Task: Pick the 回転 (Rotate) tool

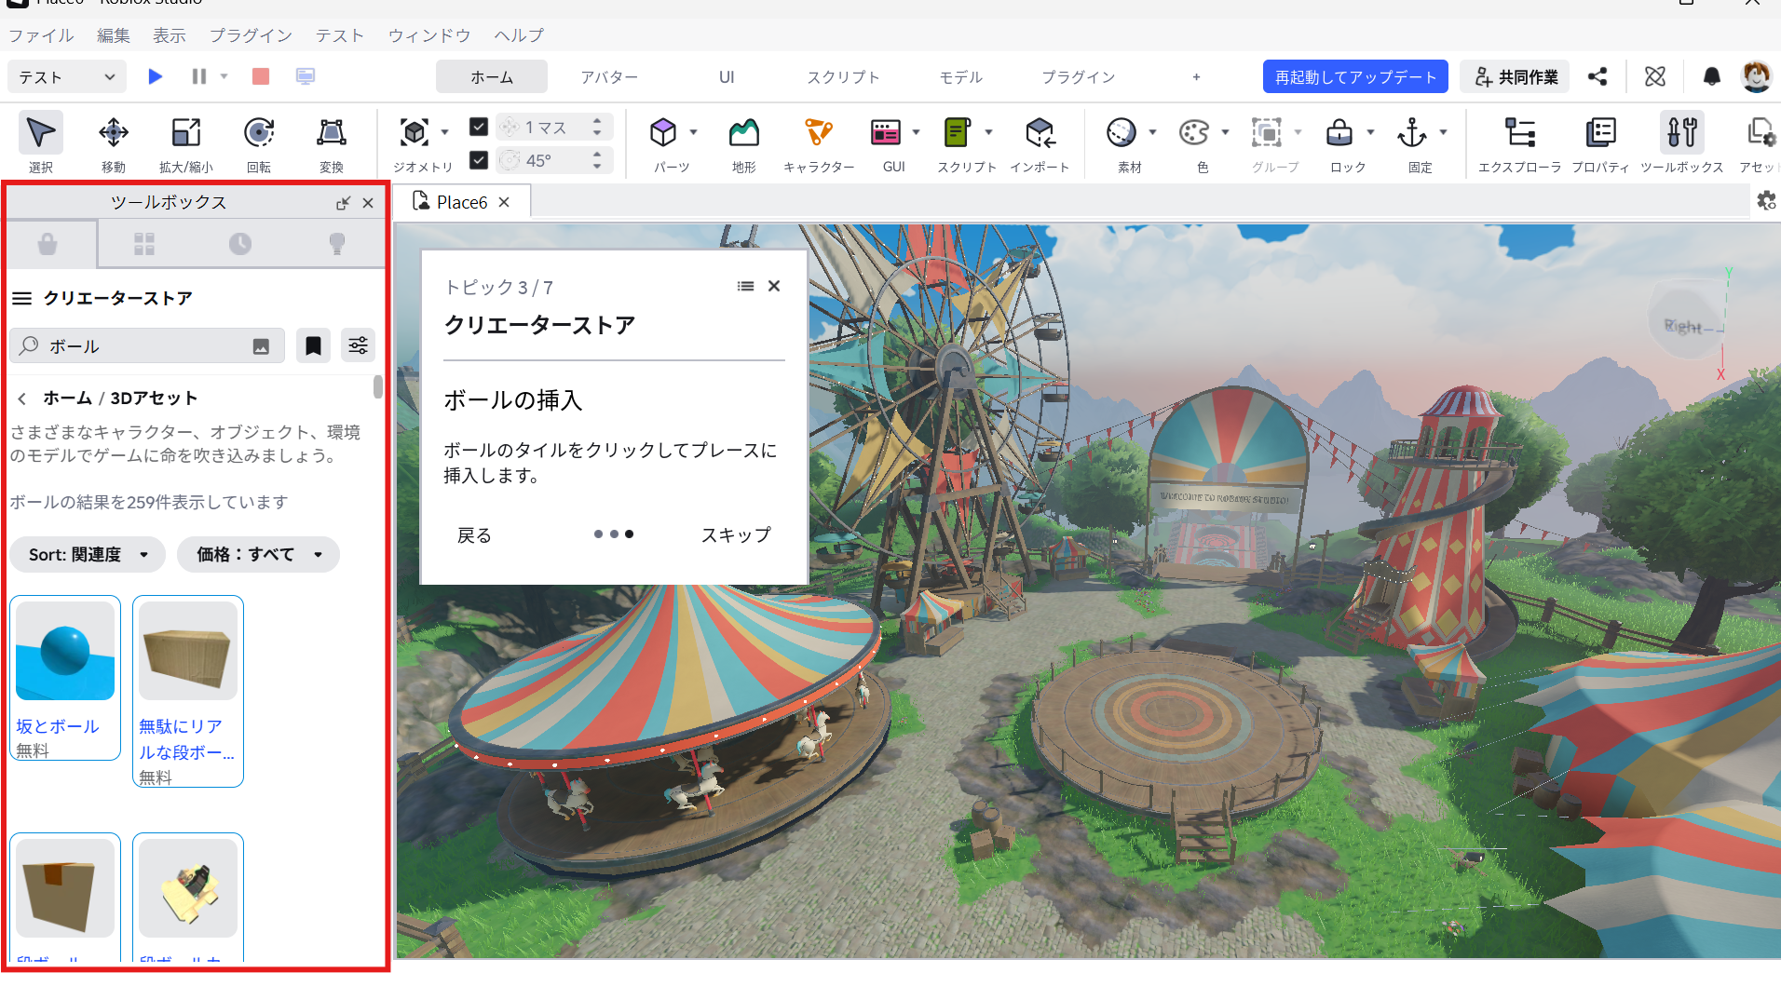Action: [259, 142]
